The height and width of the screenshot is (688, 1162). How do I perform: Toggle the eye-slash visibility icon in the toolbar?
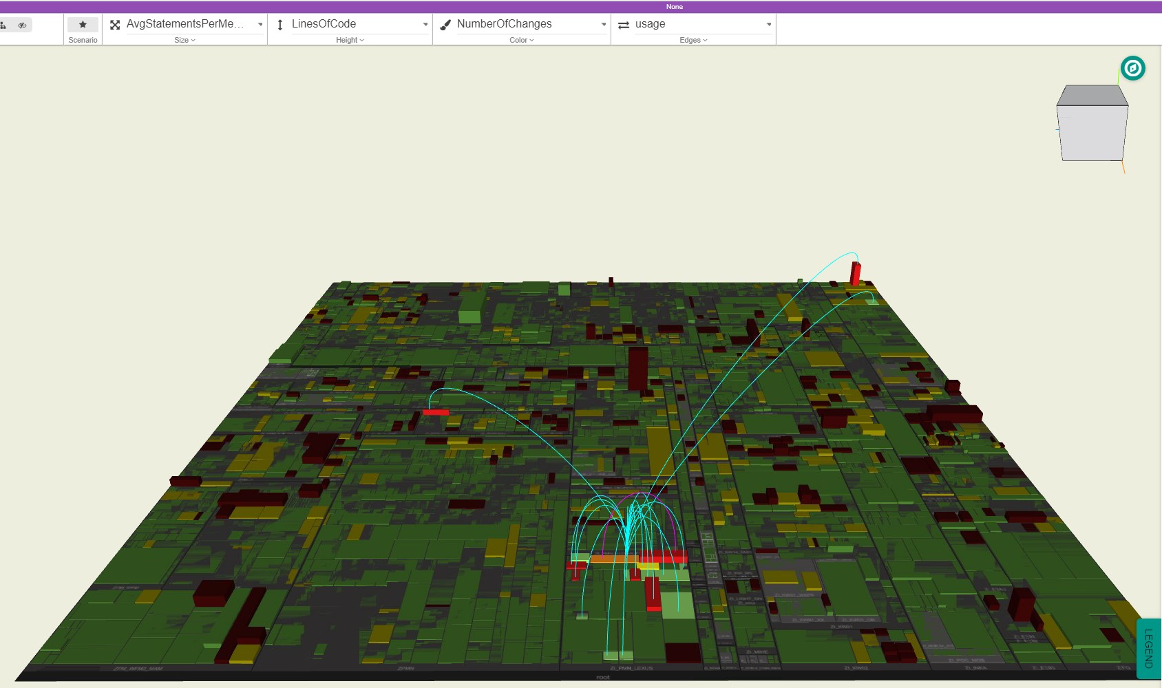point(22,24)
